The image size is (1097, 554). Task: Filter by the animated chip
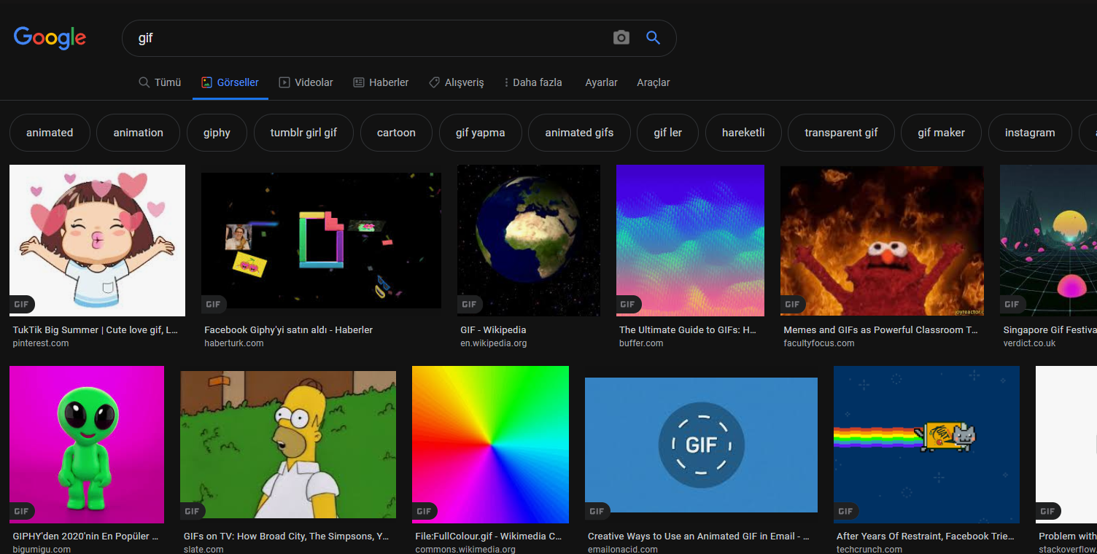[50, 133]
